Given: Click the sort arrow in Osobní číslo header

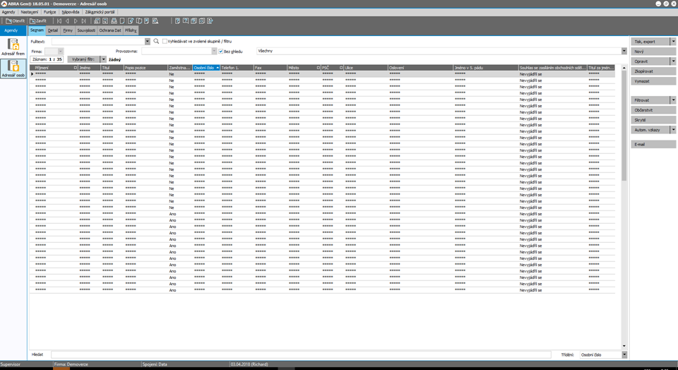Looking at the screenshot, I should 218,68.
